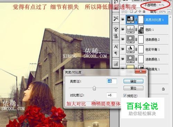This screenshot has height=127, width=173.
Task: Hide the 色阶 1 layer
Action: (123, 29)
